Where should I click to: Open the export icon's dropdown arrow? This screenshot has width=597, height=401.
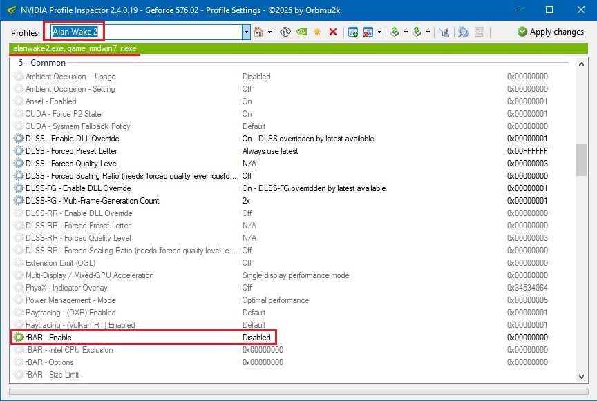[406, 32]
